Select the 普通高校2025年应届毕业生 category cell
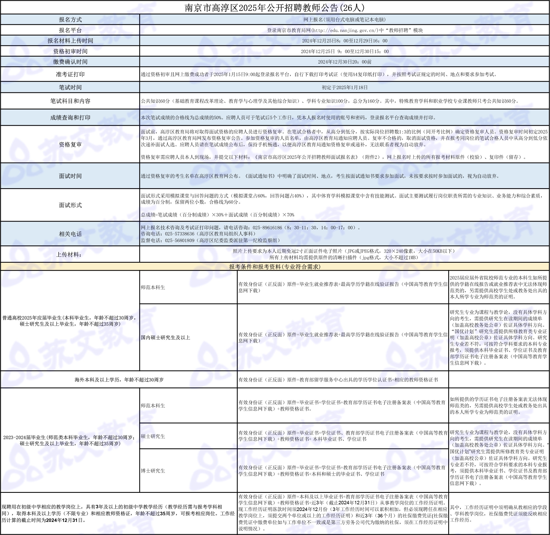The height and width of the screenshot is (535, 550). (x=70, y=321)
